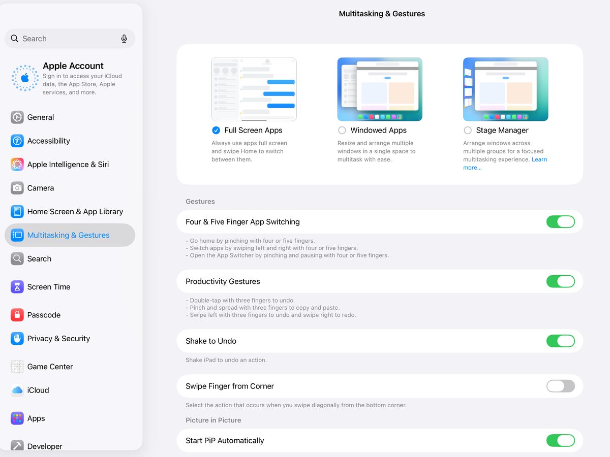Click the Gestures section header
610x457 pixels.
[x=200, y=202]
